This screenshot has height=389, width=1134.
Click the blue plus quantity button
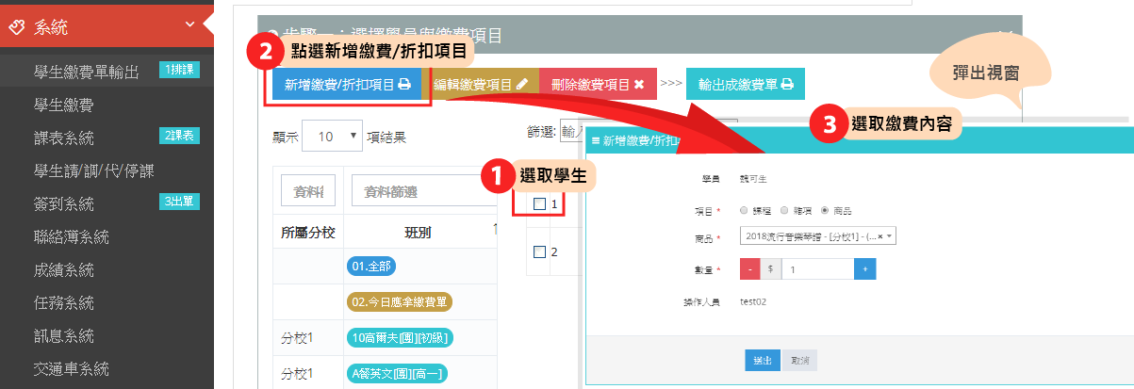pyautogui.click(x=865, y=269)
